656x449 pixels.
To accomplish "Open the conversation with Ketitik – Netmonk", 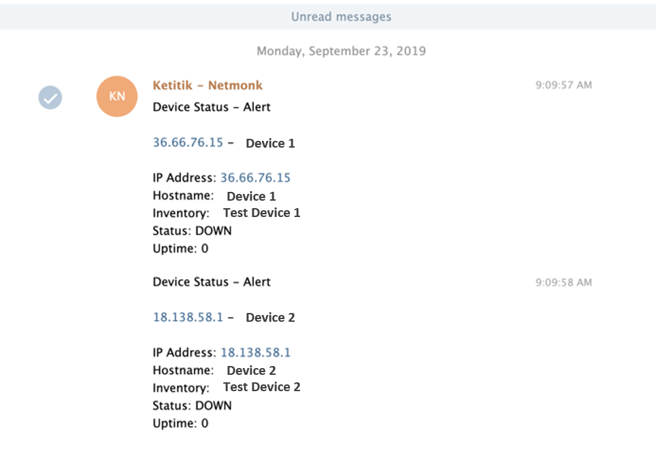I will 208,85.
